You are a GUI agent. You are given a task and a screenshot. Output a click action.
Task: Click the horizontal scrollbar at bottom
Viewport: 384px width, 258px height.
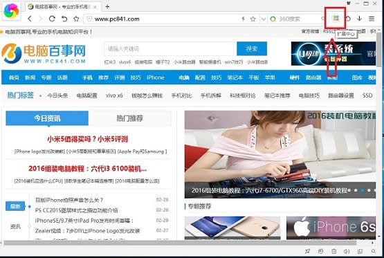180,243
